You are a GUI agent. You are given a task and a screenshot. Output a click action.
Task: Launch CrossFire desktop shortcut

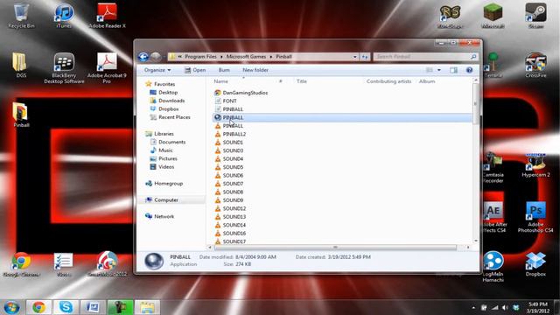point(535,66)
